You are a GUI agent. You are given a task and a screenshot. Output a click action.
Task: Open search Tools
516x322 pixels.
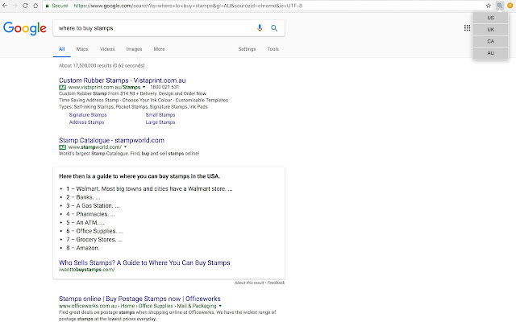click(x=273, y=49)
